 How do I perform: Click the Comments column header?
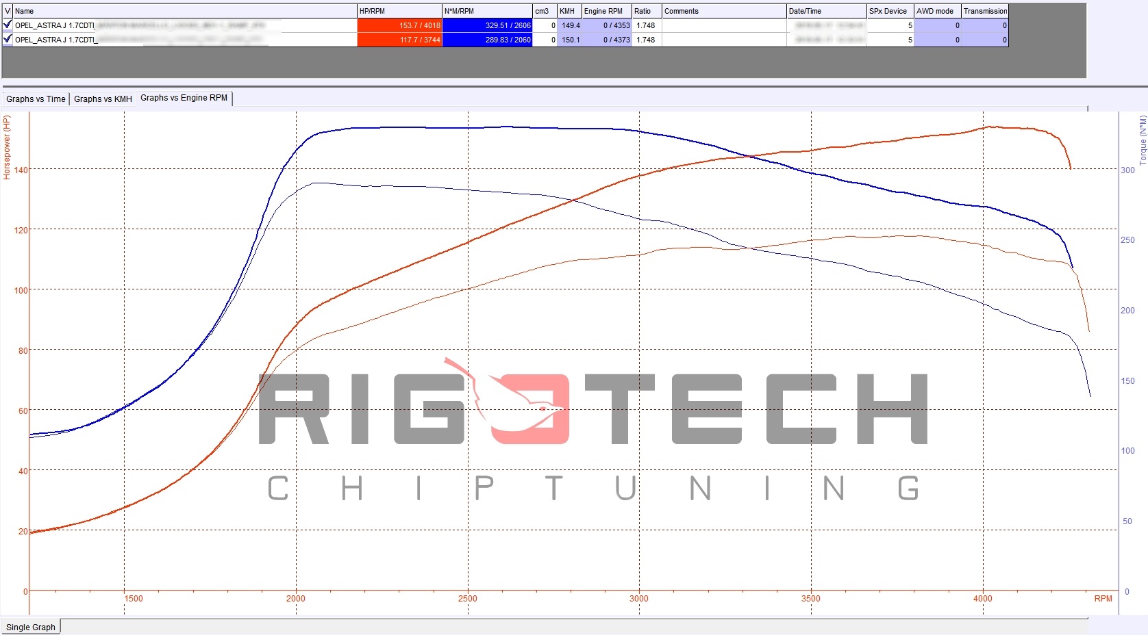tap(724, 11)
